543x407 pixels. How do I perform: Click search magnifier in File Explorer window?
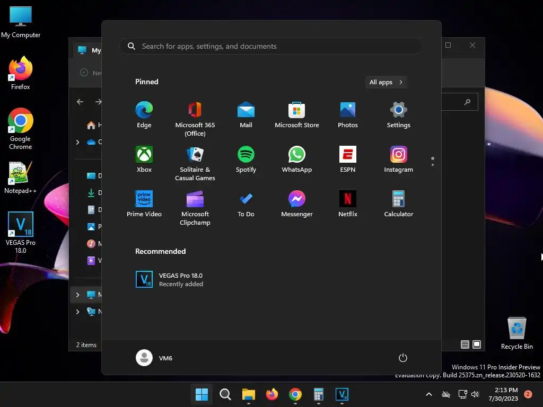point(468,102)
